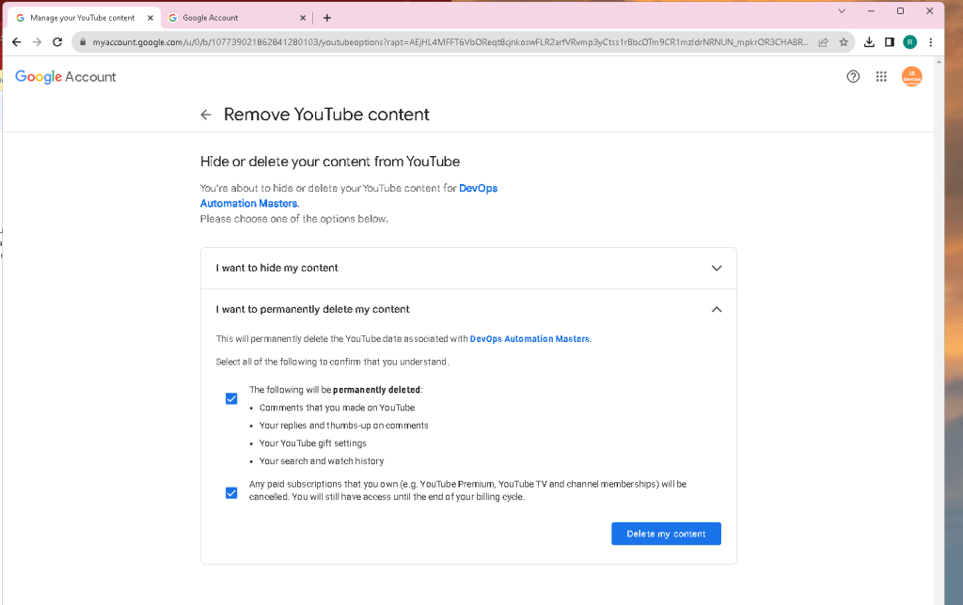
Task: Bookmark this page with the star icon
Action: coord(844,41)
